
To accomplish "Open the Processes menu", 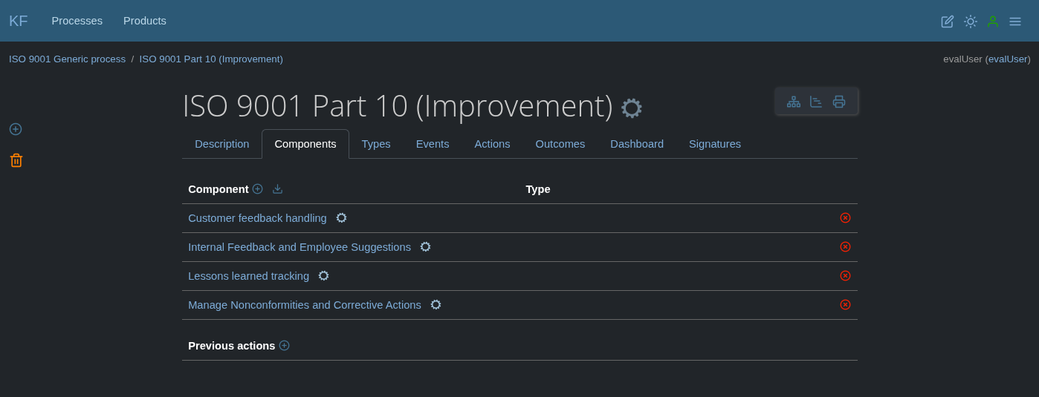I will click(77, 21).
